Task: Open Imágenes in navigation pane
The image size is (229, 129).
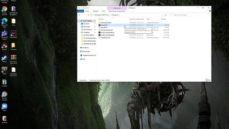Action: coord(87,32)
